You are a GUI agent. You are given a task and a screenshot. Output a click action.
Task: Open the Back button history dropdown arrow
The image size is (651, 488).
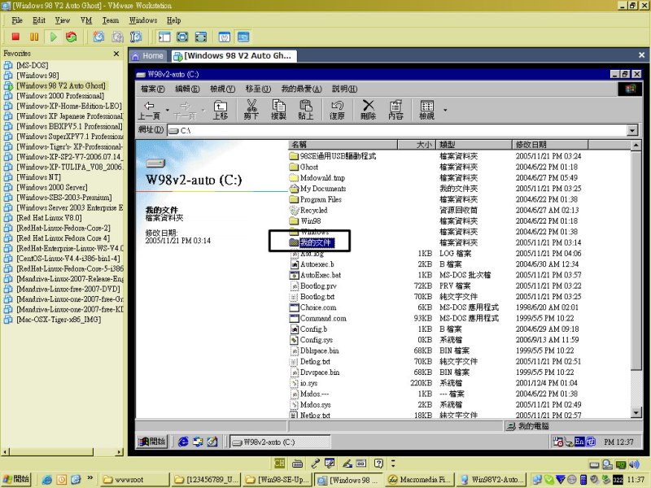point(168,111)
